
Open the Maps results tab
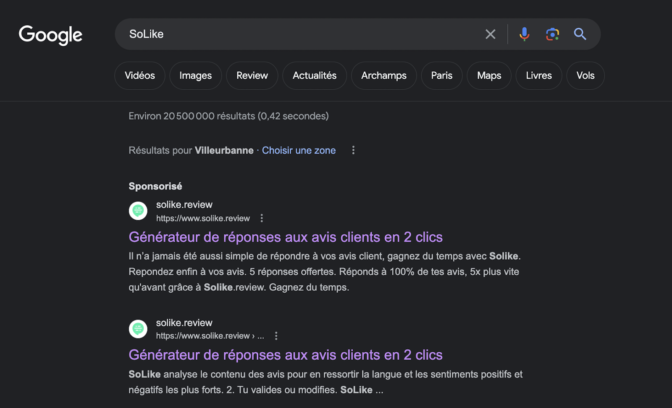click(489, 75)
